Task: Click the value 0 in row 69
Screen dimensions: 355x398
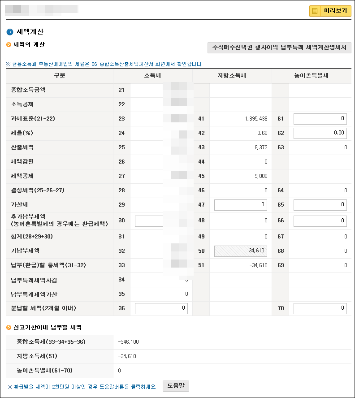Action: point(346,265)
